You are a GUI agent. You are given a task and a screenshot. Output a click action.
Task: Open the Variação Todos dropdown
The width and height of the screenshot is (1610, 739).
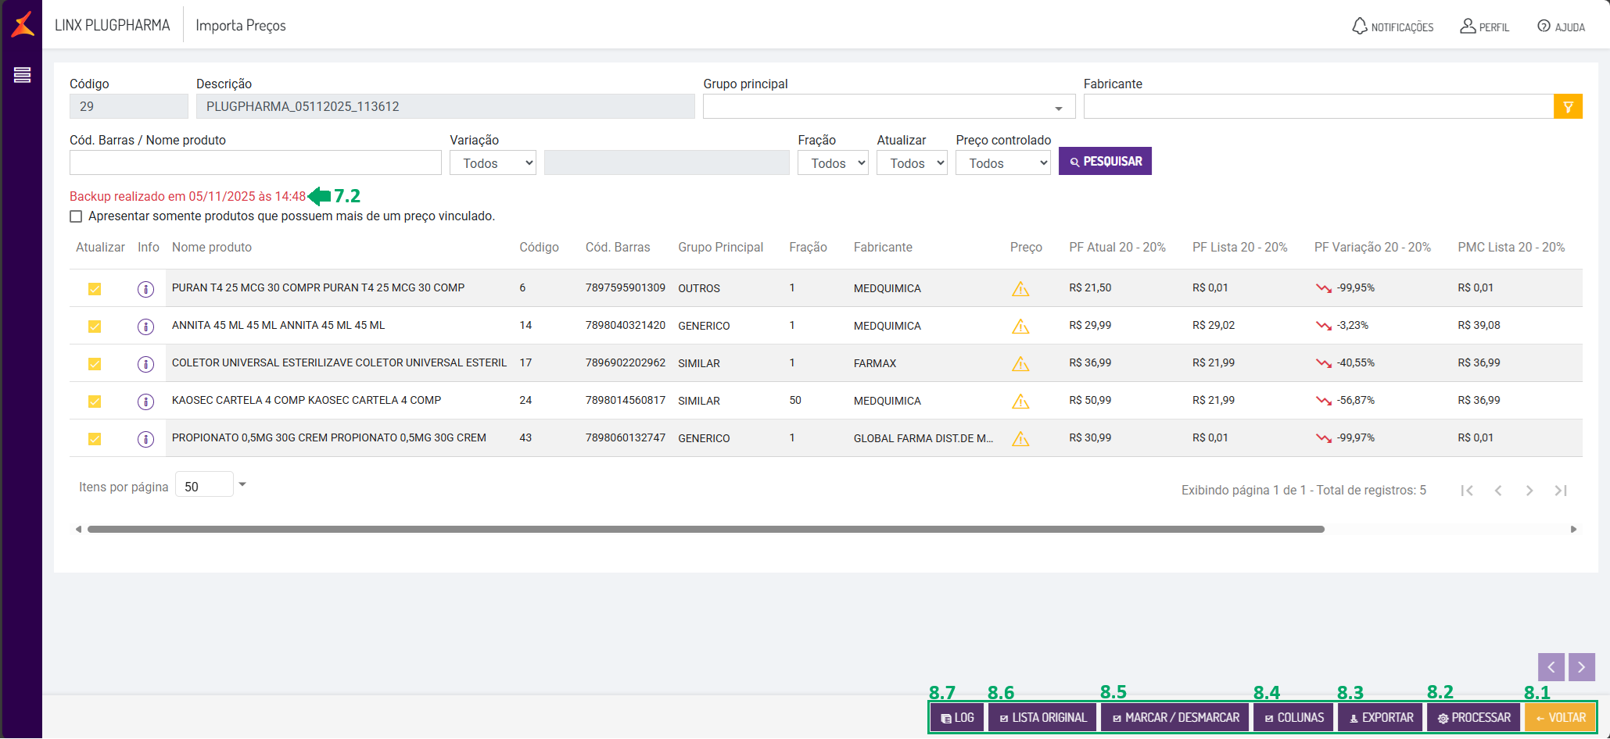pyautogui.click(x=493, y=163)
